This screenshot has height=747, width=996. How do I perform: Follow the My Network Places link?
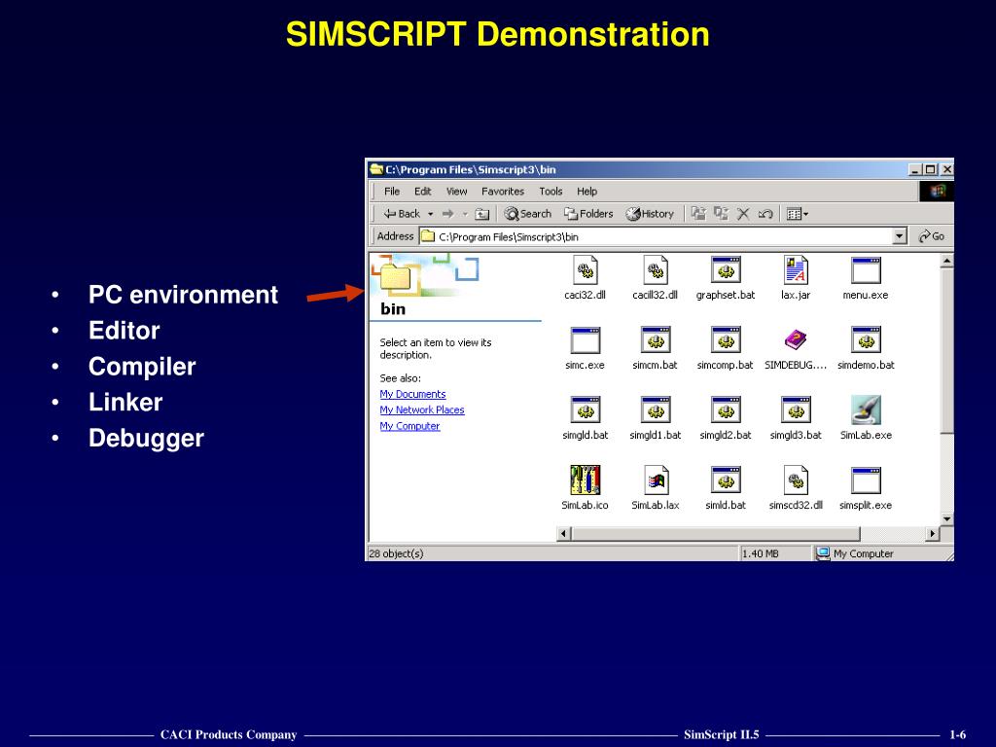point(421,410)
